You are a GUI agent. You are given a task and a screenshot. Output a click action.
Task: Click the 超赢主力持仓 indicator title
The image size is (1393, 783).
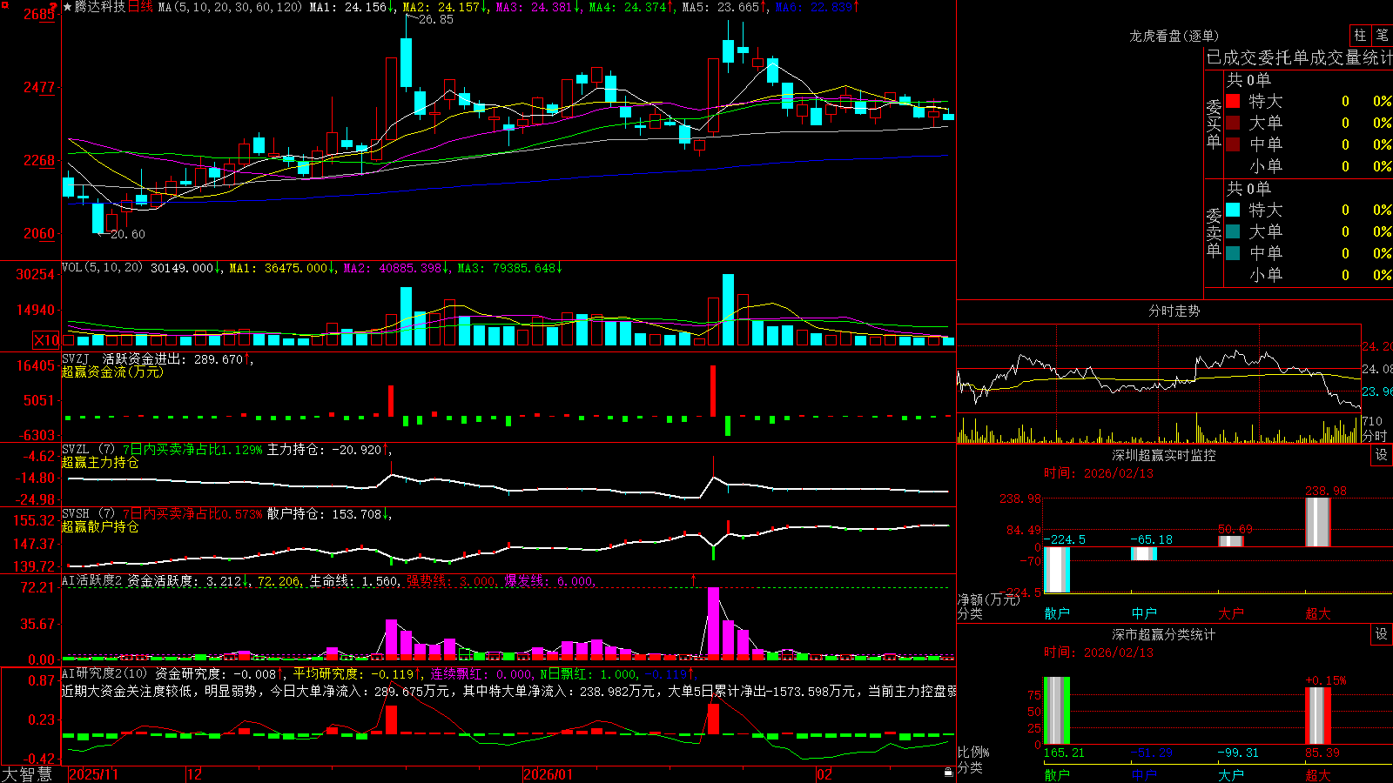[x=100, y=462]
